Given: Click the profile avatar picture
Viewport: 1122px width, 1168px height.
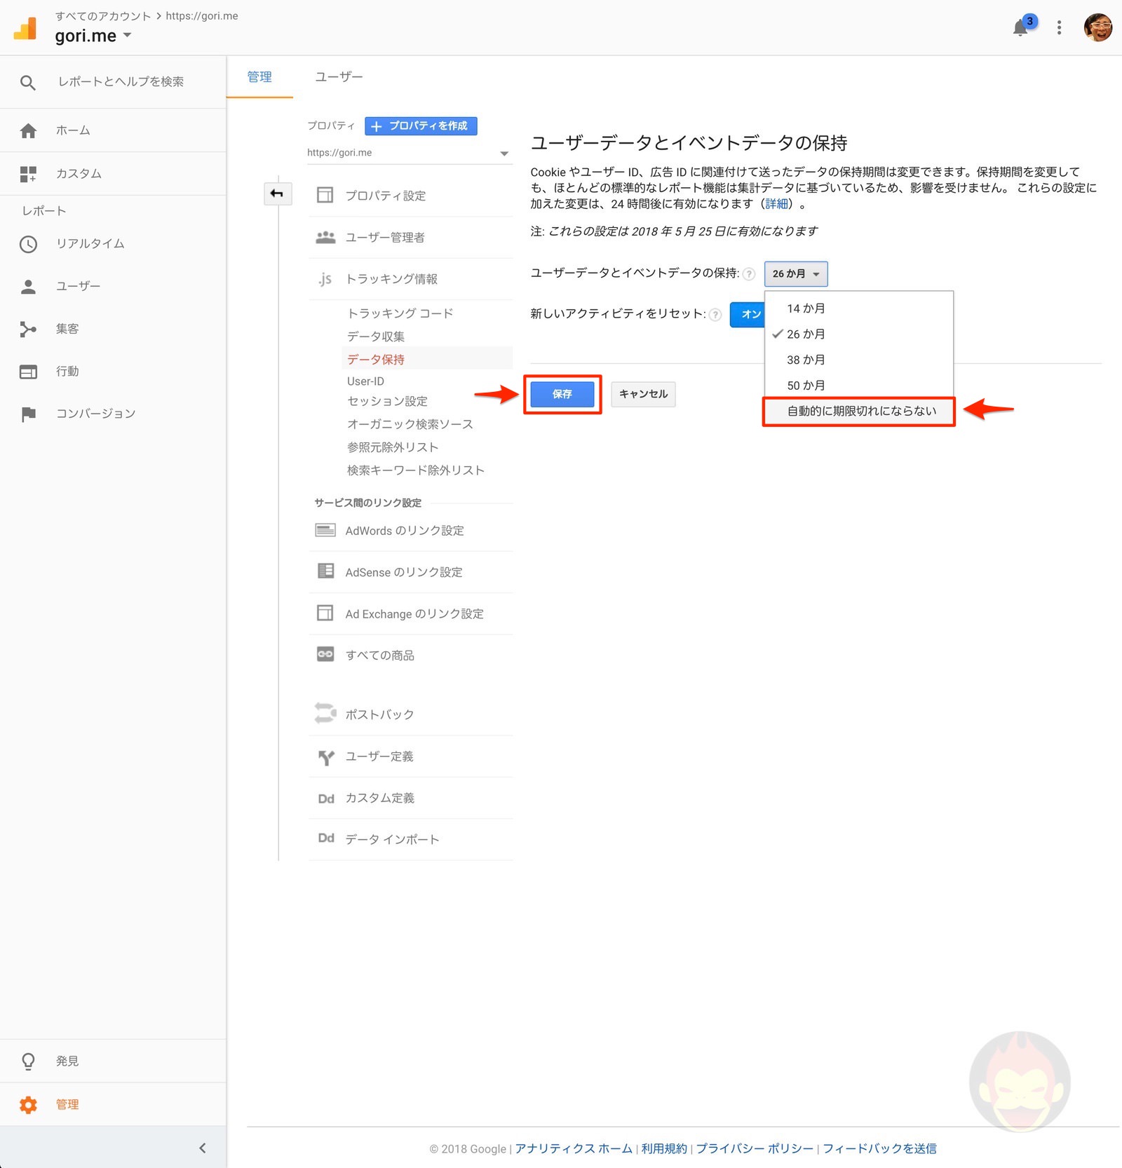Looking at the screenshot, I should click(x=1097, y=27).
